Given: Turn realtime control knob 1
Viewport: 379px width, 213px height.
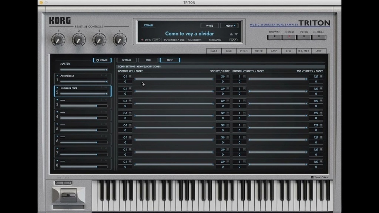Looking at the screenshot, I should 58,40.
